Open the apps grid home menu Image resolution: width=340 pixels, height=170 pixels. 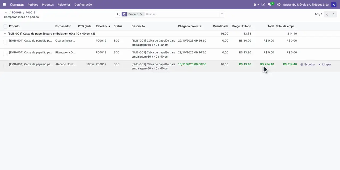[5, 5]
